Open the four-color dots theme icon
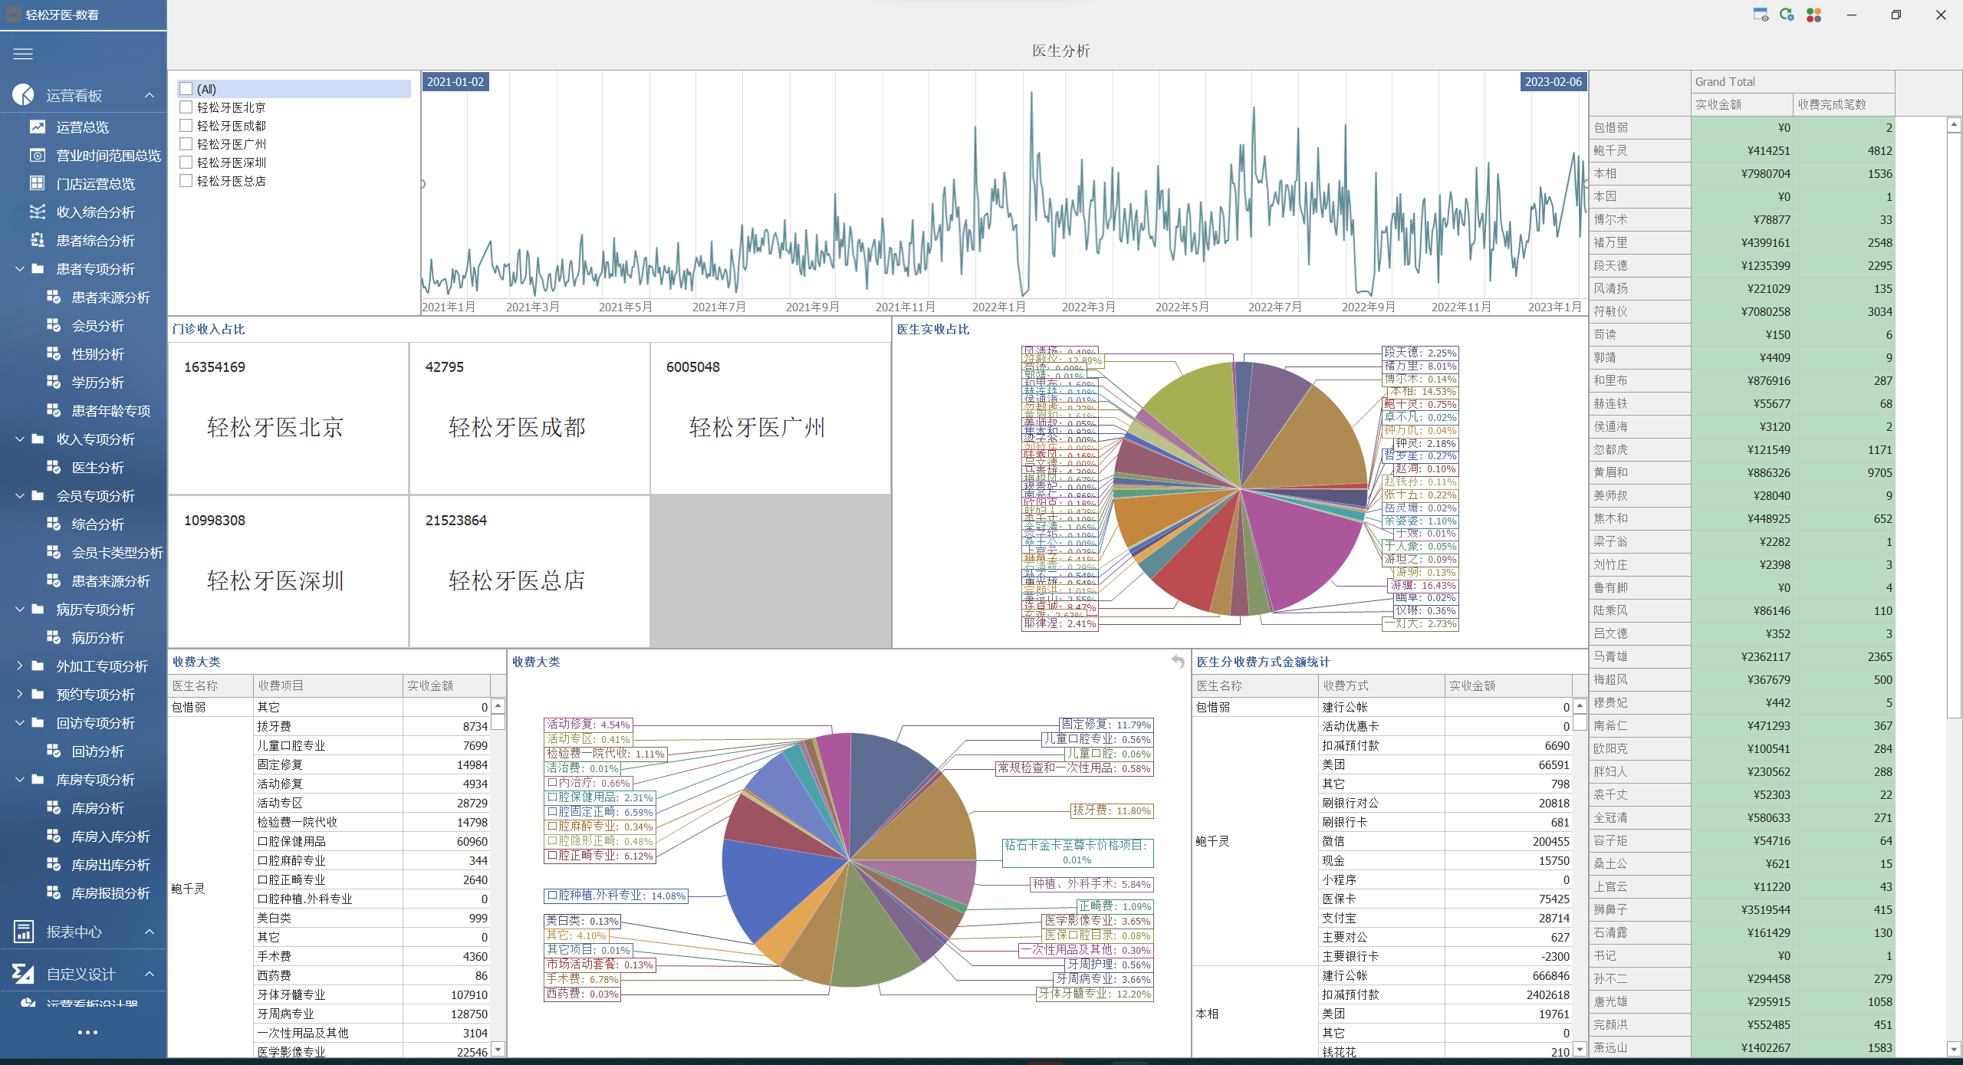1963x1065 pixels. click(1813, 15)
